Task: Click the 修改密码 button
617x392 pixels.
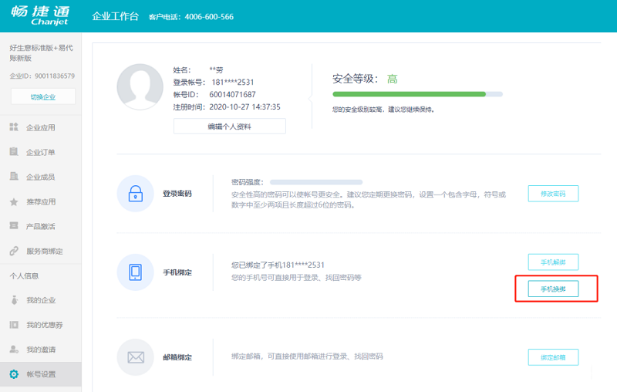Action: pyautogui.click(x=553, y=194)
